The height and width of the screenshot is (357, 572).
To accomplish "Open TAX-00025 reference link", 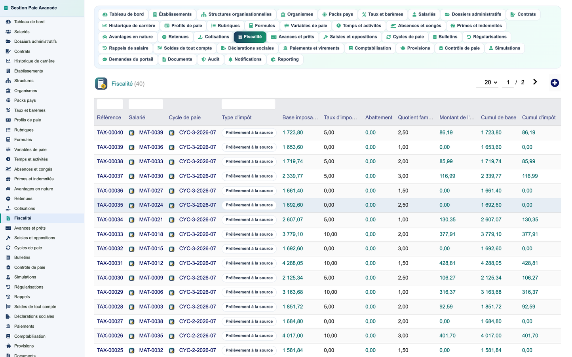I will [x=110, y=350].
